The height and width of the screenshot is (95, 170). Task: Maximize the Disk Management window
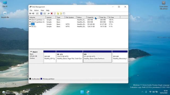pyautogui.click(x=119, y=7)
